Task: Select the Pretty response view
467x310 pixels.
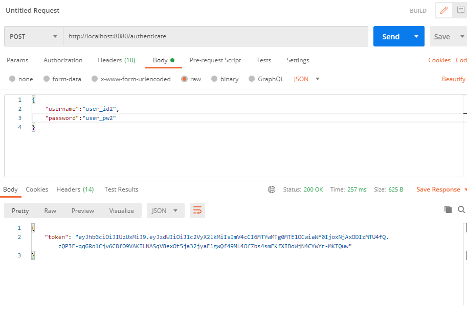Action: pos(20,210)
